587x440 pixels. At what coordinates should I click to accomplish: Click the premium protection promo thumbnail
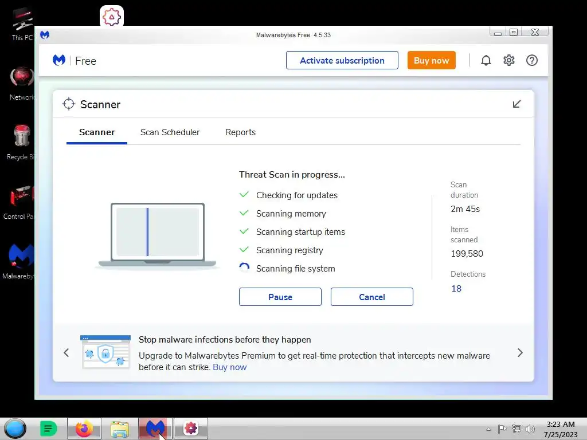click(105, 352)
